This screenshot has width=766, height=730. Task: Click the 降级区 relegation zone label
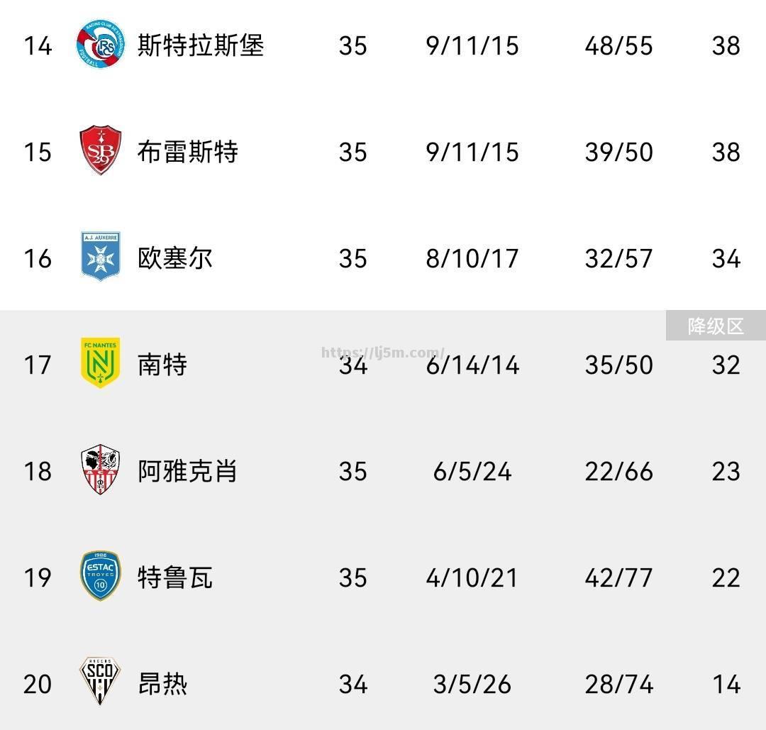tap(716, 326)
